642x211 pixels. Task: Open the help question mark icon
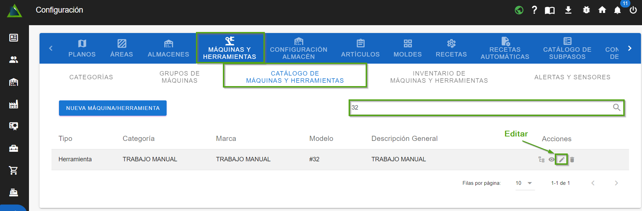(534, 10)
